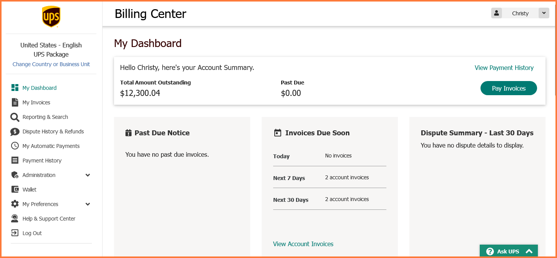The height and width of the screenshot is (258, 557).
Task: Click the 'Hello Christy' account summary greeting
Action: [x=187, y=68]
